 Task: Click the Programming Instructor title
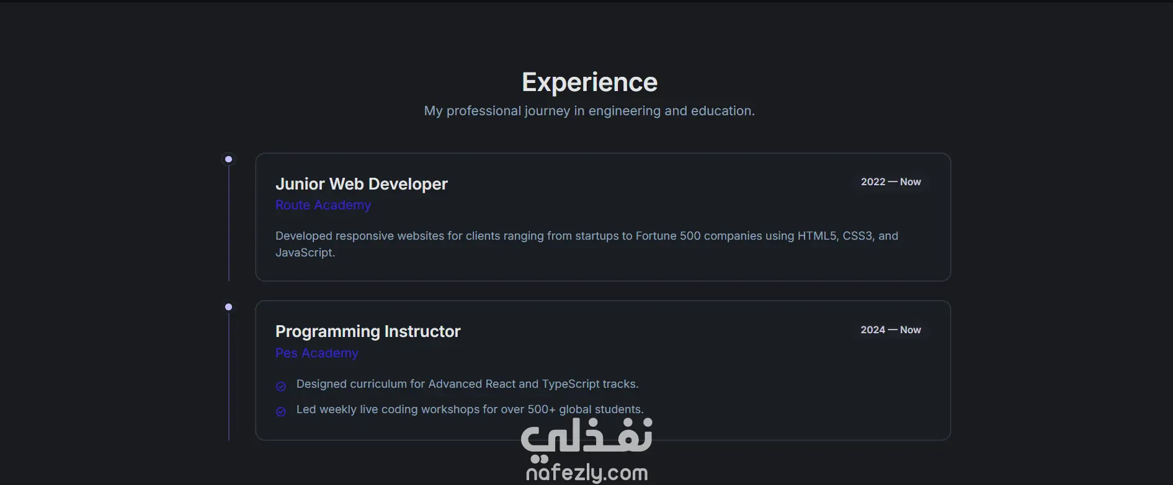[368, 332]
